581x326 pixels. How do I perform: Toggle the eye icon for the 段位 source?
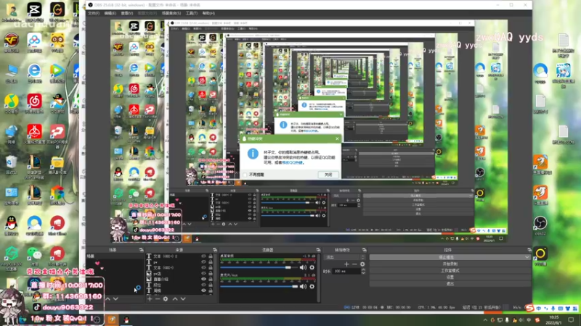click(203, 285)
